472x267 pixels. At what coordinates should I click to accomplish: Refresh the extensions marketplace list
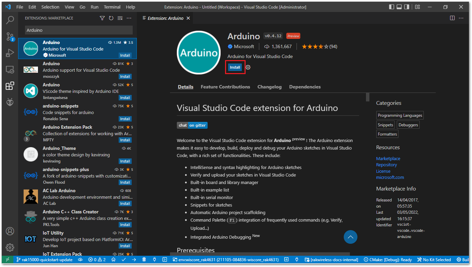[x=111, y=18]
